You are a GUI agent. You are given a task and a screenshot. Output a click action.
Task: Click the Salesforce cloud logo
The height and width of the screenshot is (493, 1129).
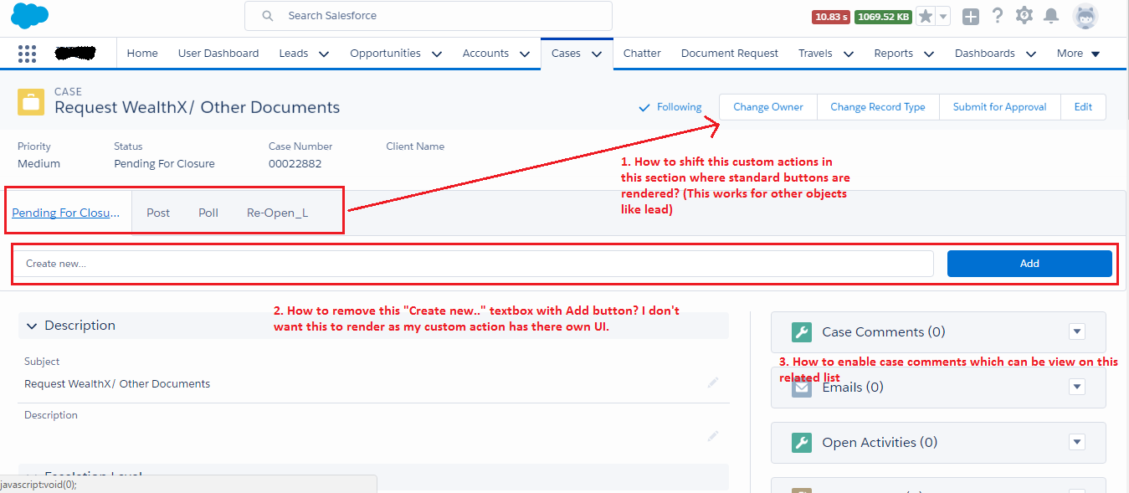pyautogui.click(x=30, y=16)
